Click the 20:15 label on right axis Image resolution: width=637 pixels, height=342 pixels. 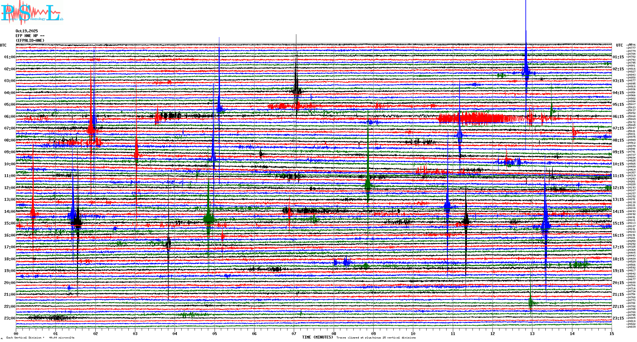pos(618,283)
